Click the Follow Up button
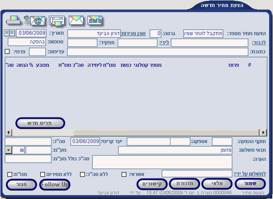This screenshot has width=273, height=199. pos(55,185)
